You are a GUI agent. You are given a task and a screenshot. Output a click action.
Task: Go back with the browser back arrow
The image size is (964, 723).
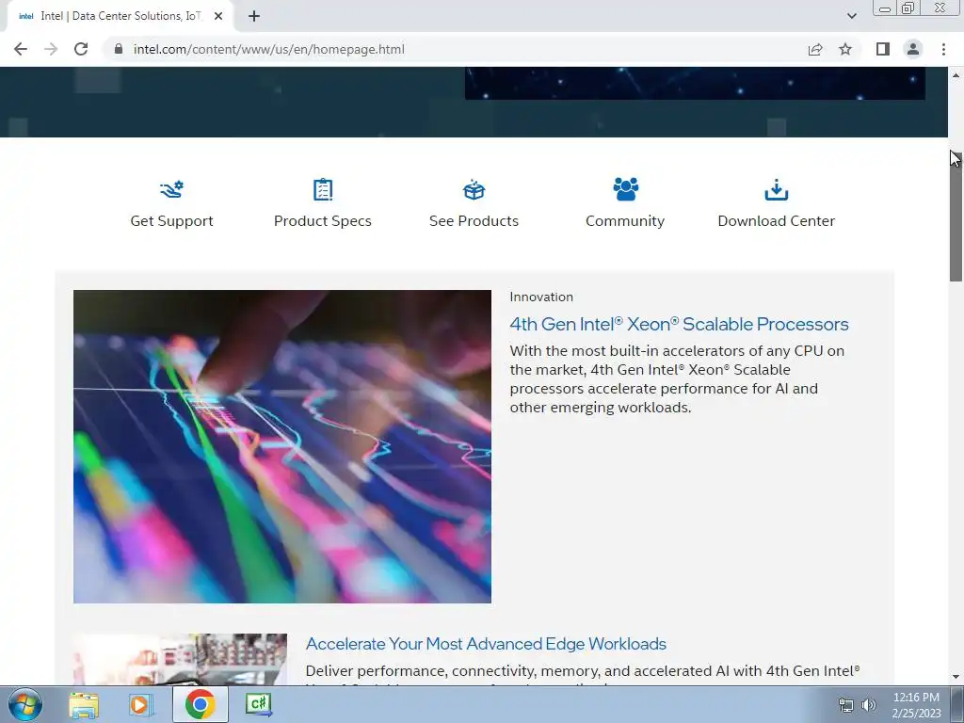click(x=21, y=49)
